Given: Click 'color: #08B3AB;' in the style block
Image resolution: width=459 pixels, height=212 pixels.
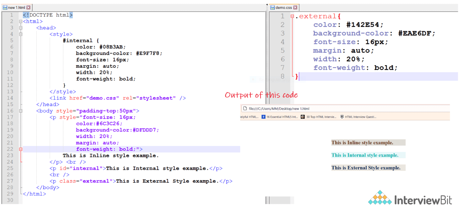Looking at the screenshot, I should coord(101,47).
